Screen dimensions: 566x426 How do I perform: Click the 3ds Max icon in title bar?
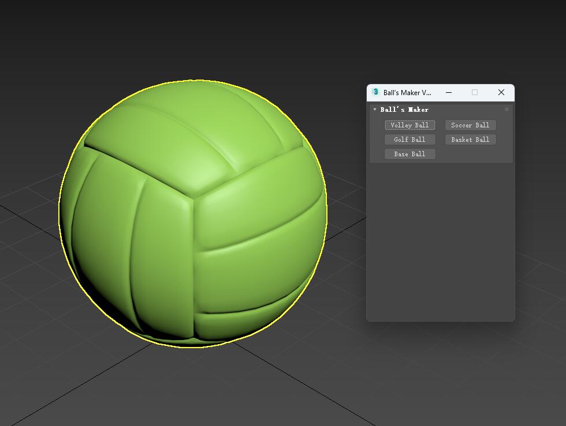point(375,92)
